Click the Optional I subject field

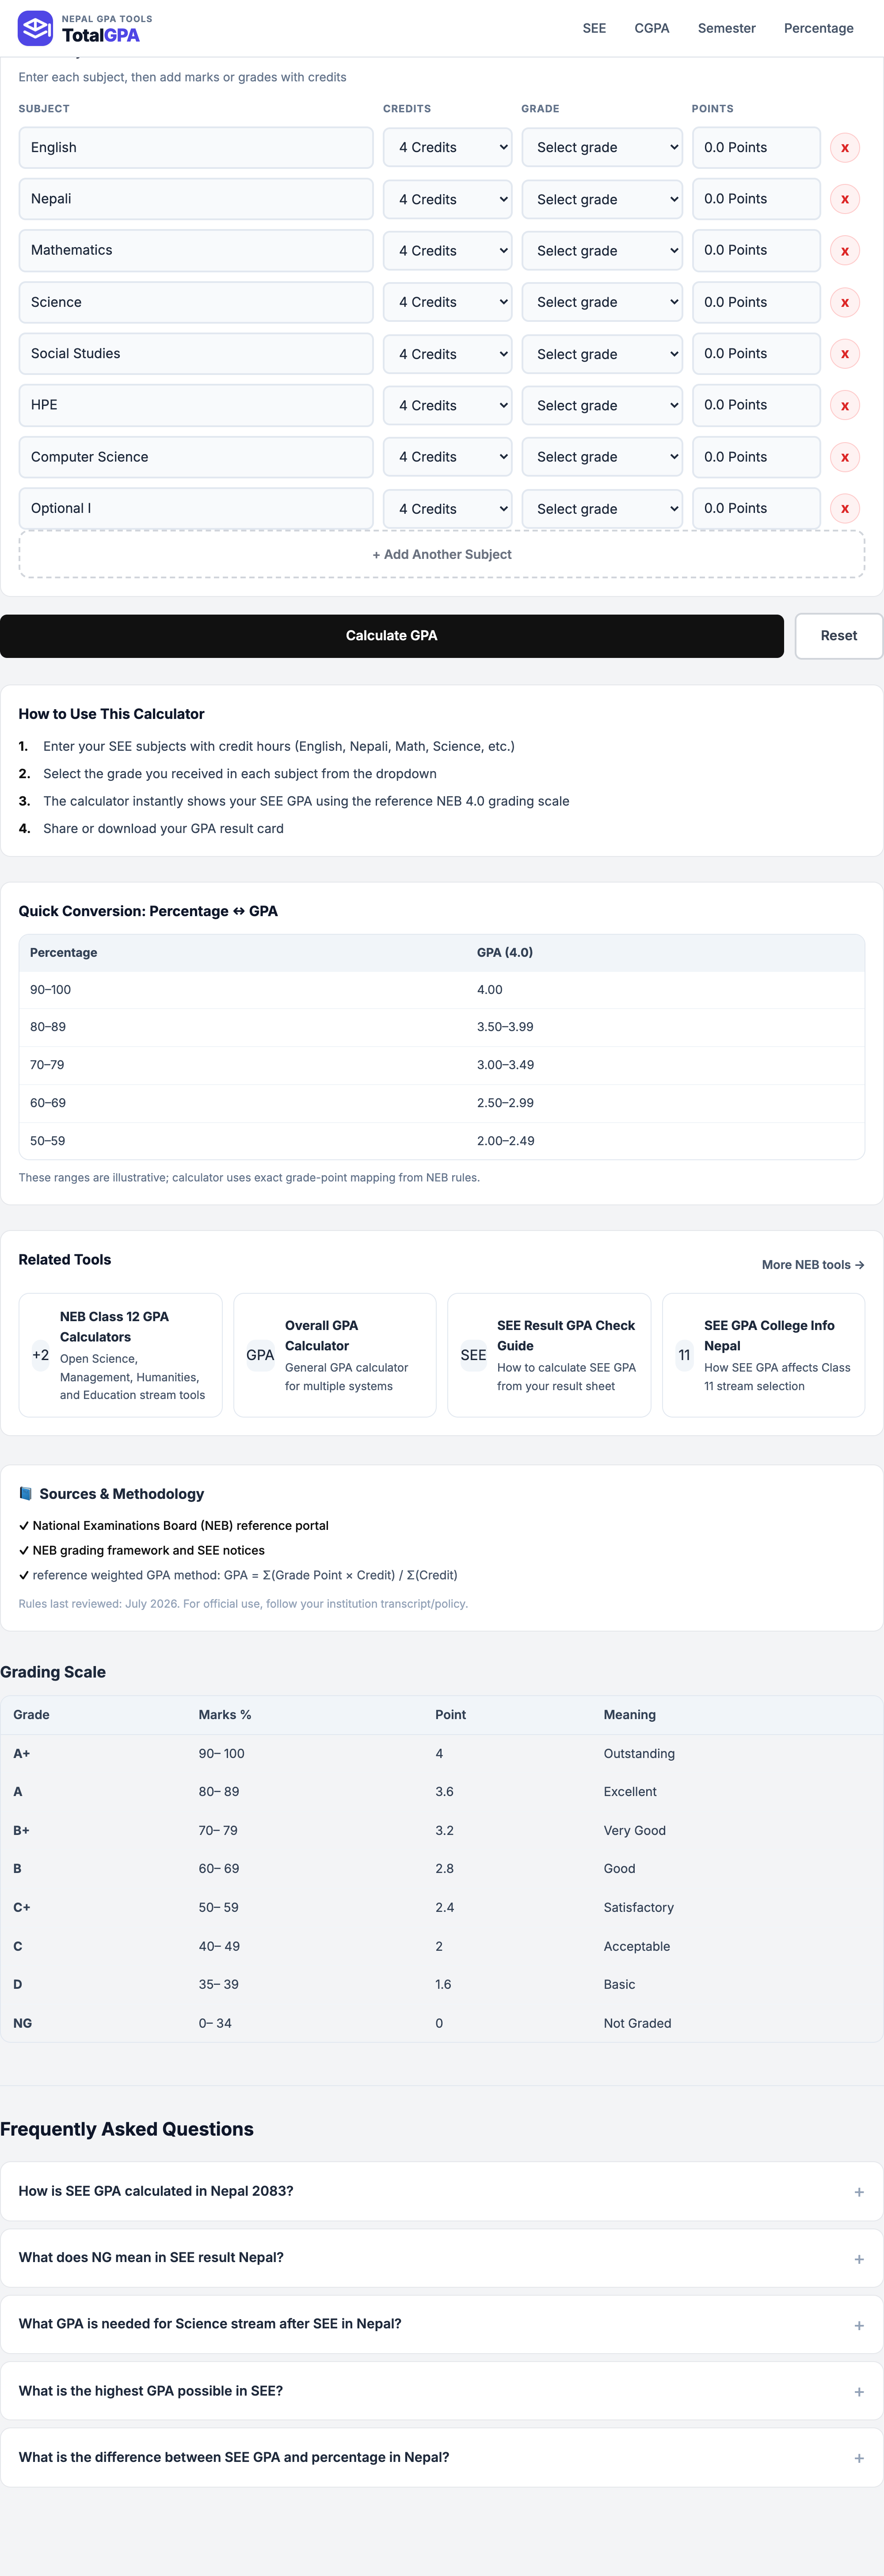[x=196, y=509]
